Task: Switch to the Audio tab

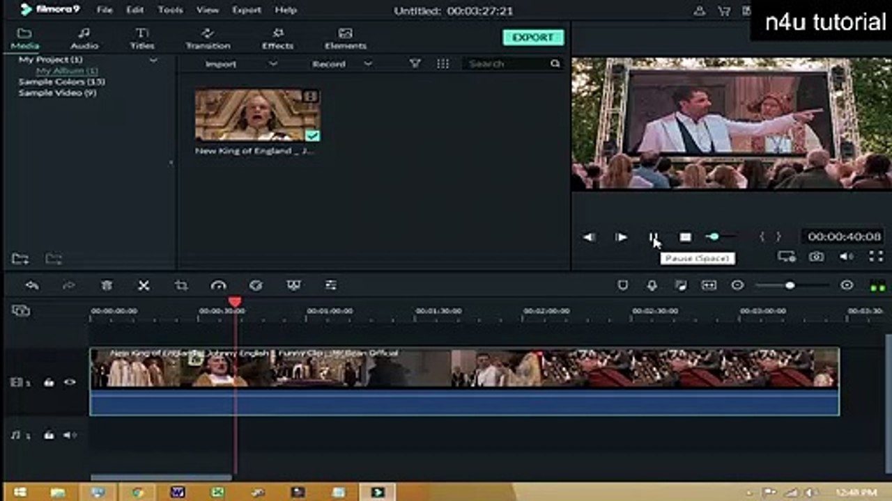Action: 84,39
